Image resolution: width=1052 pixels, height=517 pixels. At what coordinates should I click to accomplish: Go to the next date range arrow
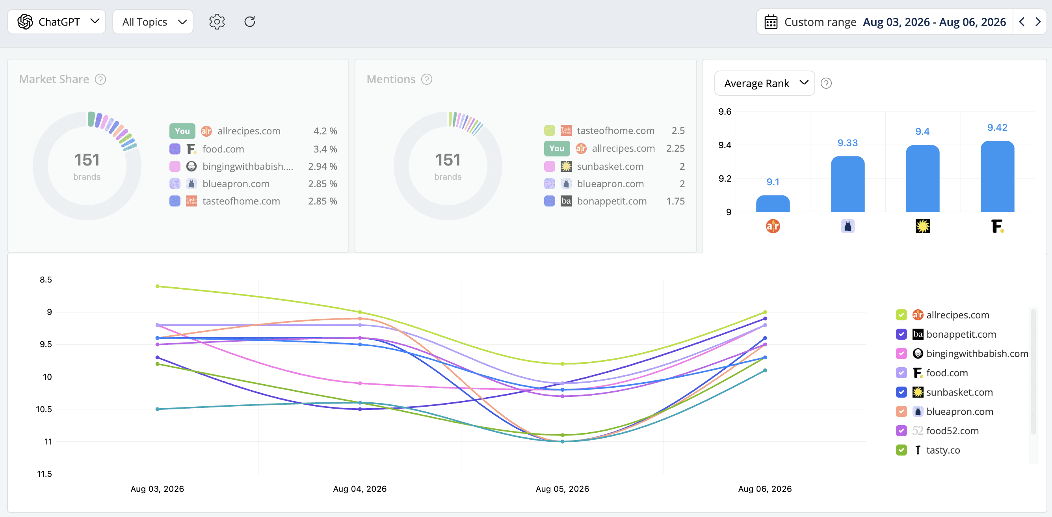point(1038,22)
